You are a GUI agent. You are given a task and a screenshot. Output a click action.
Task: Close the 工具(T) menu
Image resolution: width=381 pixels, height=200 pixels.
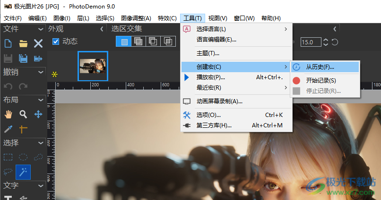(192, 18)
